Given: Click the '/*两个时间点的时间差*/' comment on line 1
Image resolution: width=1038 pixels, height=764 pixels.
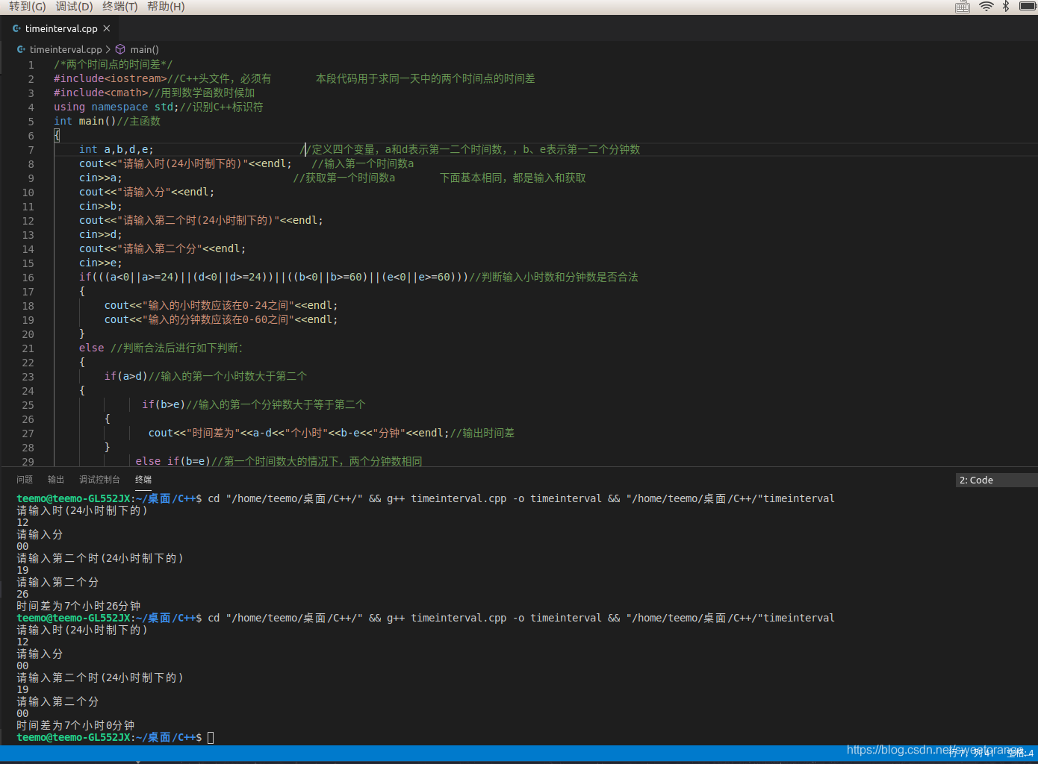Looking at the screenshot, I should pyautogui.click(x=114, y=64).
